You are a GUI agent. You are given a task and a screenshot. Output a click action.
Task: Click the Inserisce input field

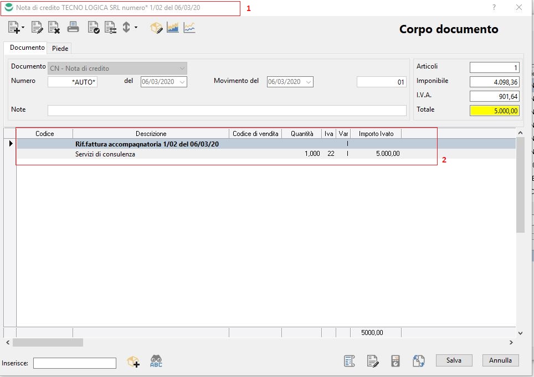(x=75, y=363)
